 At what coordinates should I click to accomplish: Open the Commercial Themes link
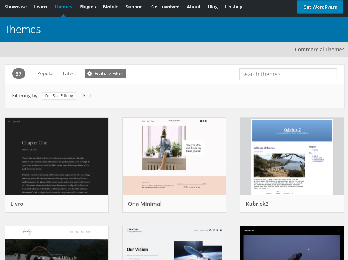tap(319, 50)
